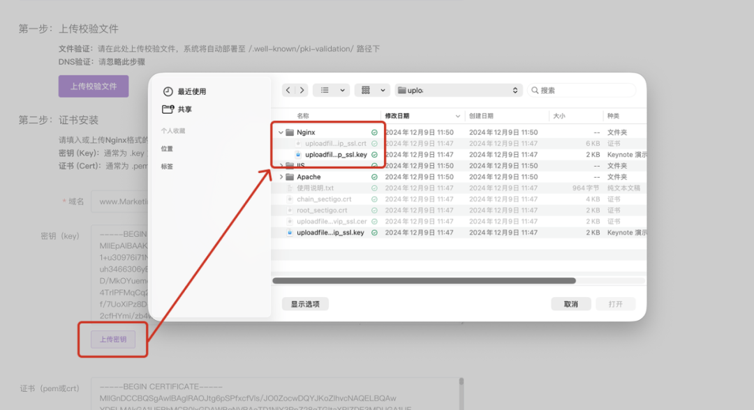Select root_sectigo.crt file name
This screenshot has width=754, height=410.
coord(322,211)
